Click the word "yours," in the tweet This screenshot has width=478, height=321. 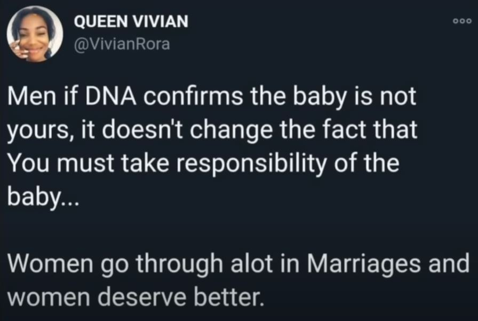[x=39, y=132]
